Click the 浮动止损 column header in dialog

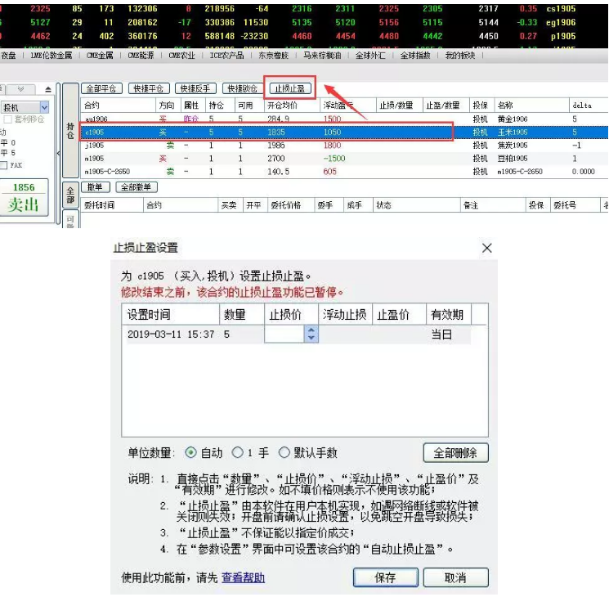pos(344,314)
